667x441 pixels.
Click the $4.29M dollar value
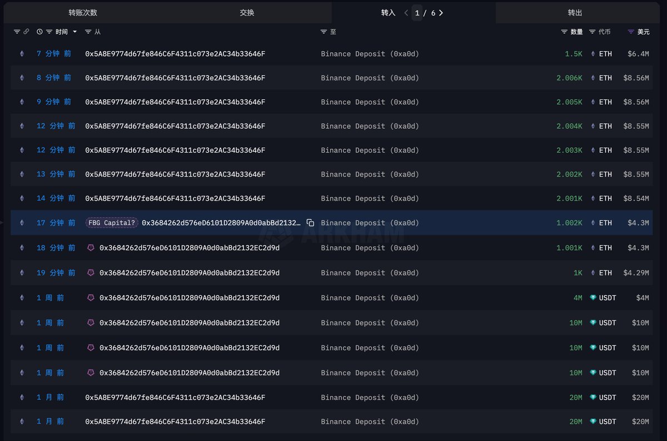[x=636, y=273]
